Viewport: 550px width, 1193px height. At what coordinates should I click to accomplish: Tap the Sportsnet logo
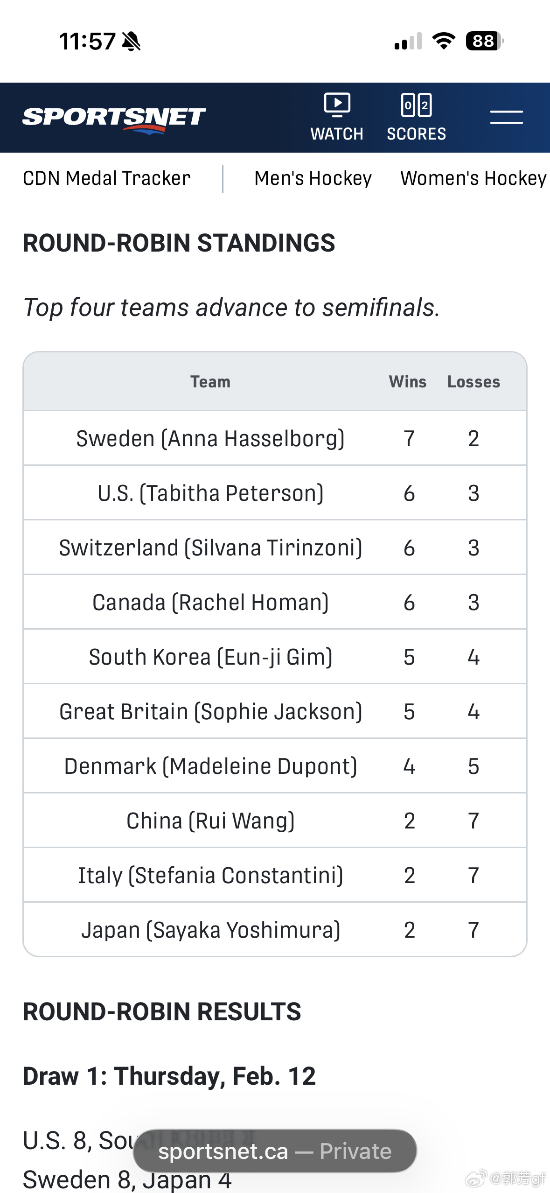(x=114, y=119)
